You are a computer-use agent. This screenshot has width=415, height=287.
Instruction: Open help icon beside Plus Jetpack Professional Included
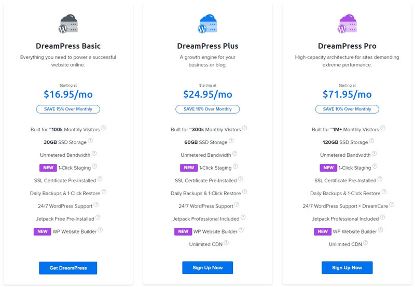click(x=243, y=217)
